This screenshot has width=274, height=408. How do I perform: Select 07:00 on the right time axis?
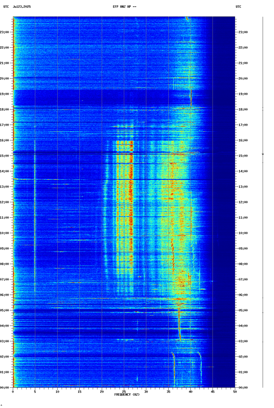[243, 279]
